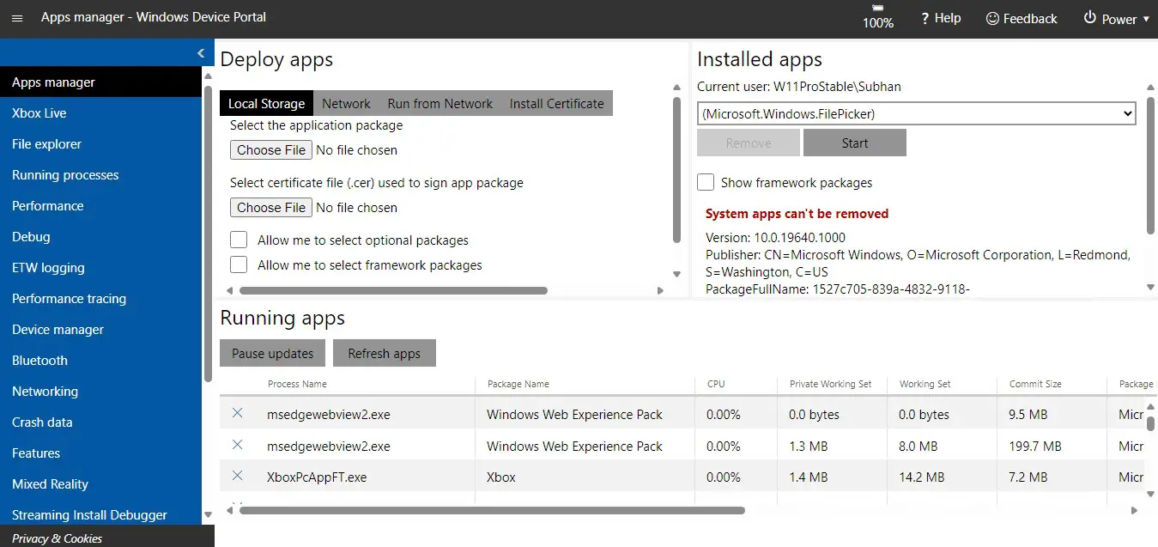Open the hamburger navigation menu
The height and width of the screenshot is (547, 1158).
(17, 18)
